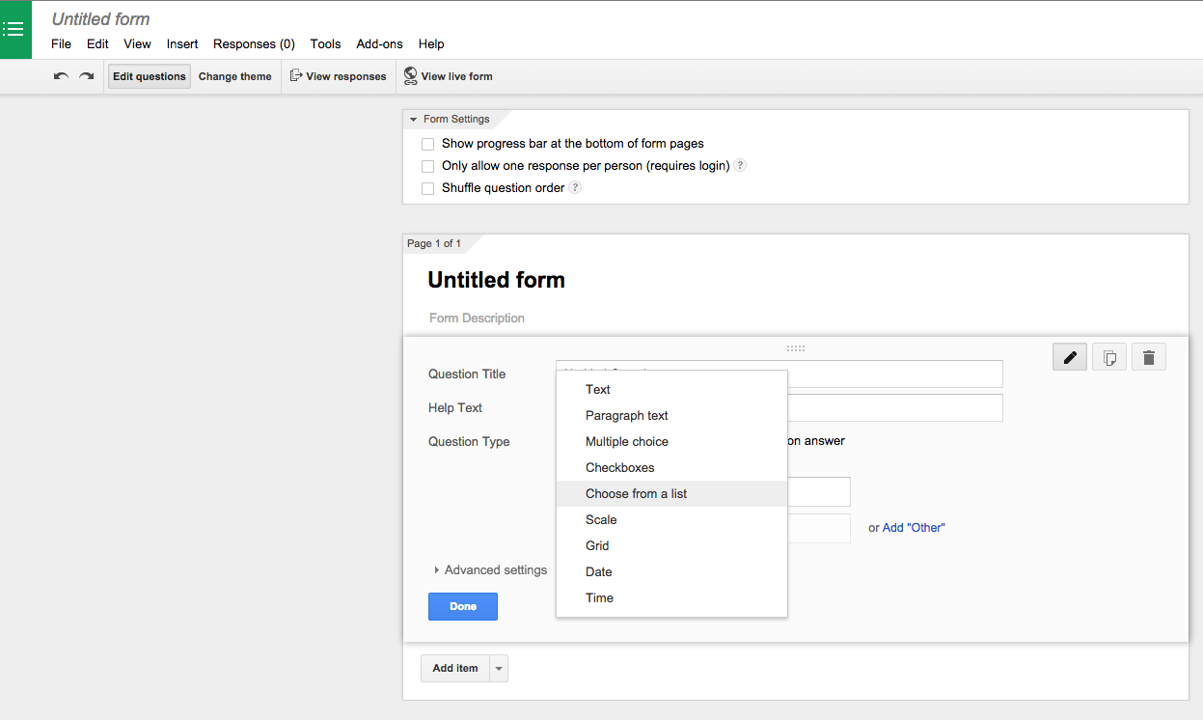
Task: Select Date question type
Action: [x=672, y=571]
